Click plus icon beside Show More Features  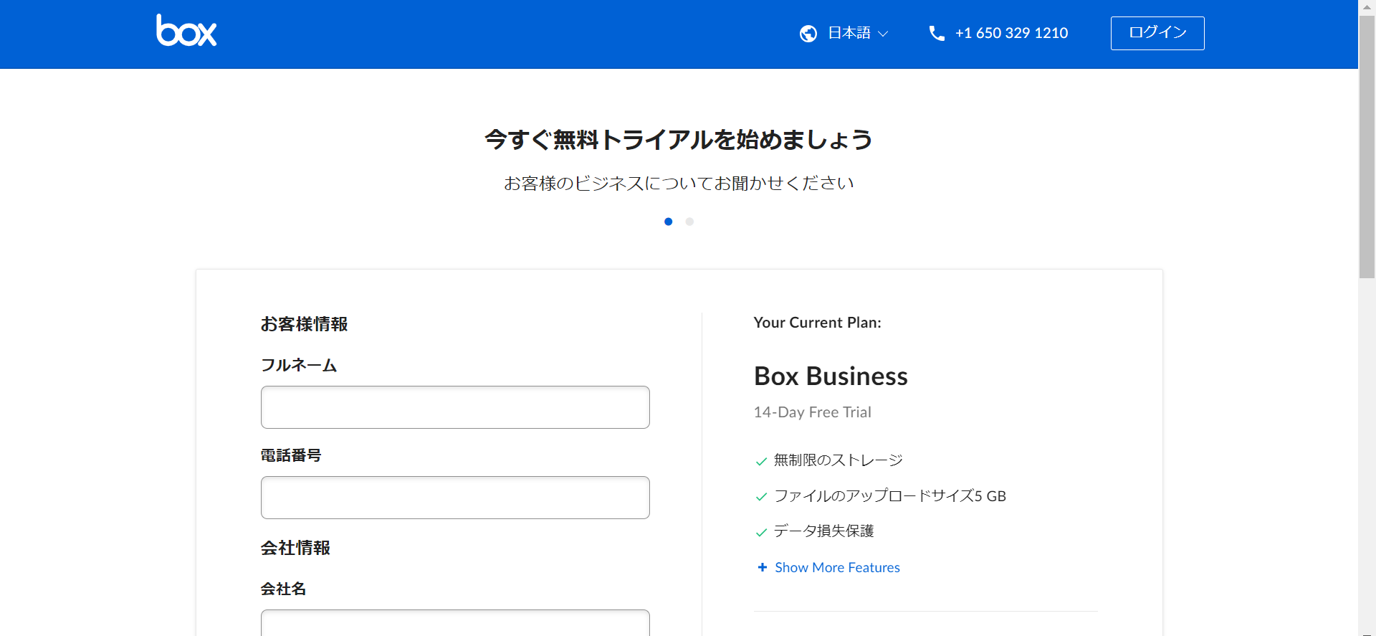pos(763,567)
